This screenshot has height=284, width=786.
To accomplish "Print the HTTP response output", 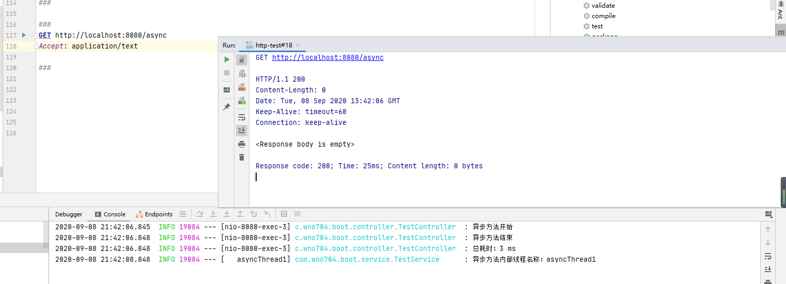I will (x=242, y=144).
